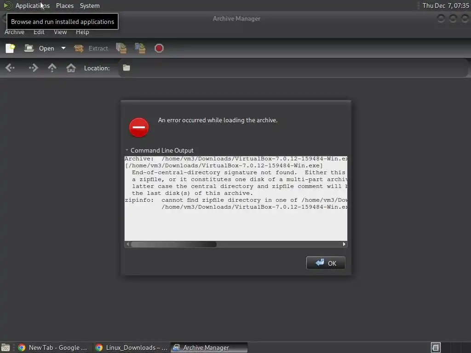Click Archive Manager taskbar button
The height and width of the screenshot is (353, 471).
209,347
